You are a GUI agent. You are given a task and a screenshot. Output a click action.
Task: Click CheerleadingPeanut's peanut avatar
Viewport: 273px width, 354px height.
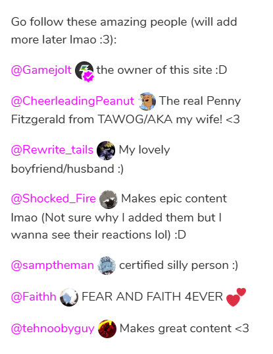tap(147, 102)
